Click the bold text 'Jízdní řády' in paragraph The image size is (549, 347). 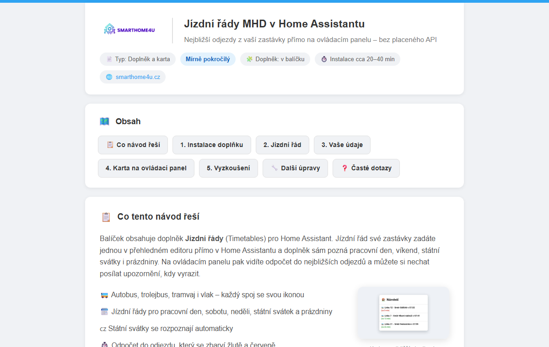coord(205,238)
